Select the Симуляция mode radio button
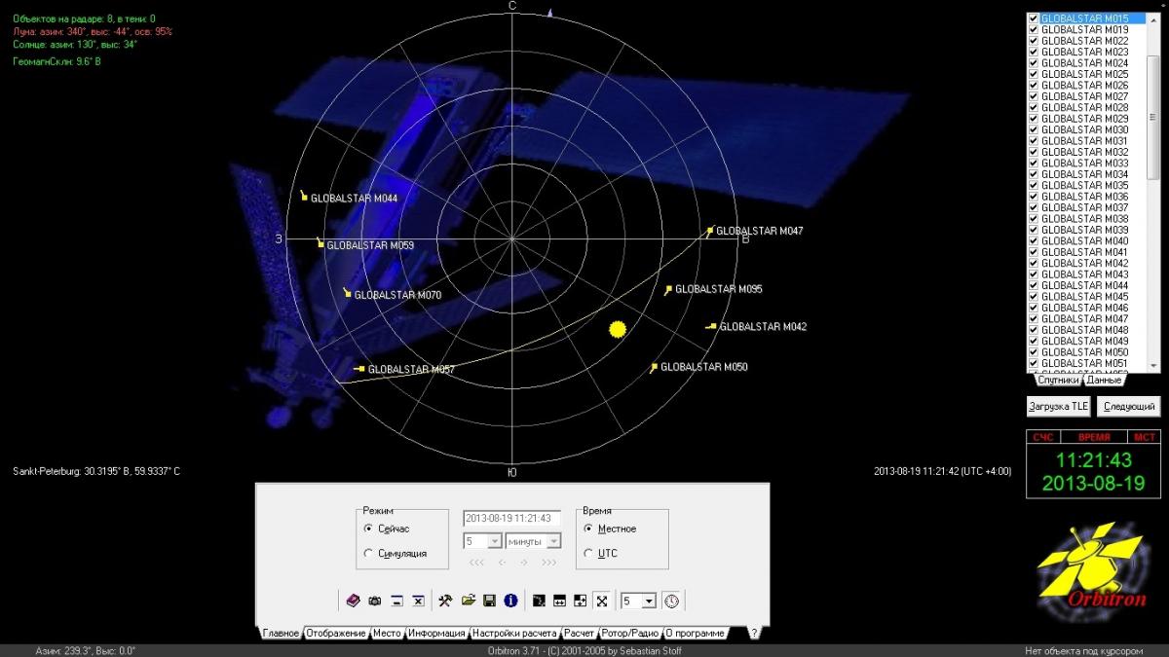This screenshot has height=657, width=1169. click(367, 553)
